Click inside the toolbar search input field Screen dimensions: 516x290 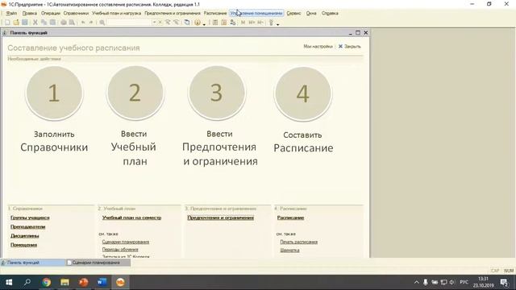[129, 23]
